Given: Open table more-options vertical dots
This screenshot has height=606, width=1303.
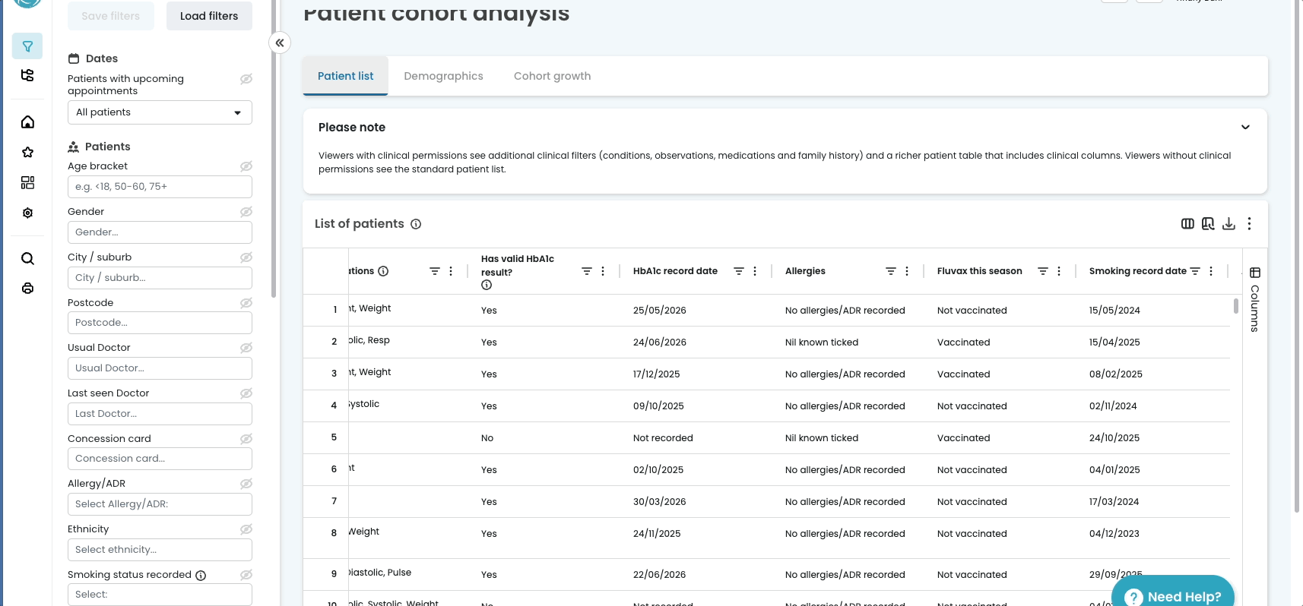Looking at the screenshot, I should pos(1249,223).
